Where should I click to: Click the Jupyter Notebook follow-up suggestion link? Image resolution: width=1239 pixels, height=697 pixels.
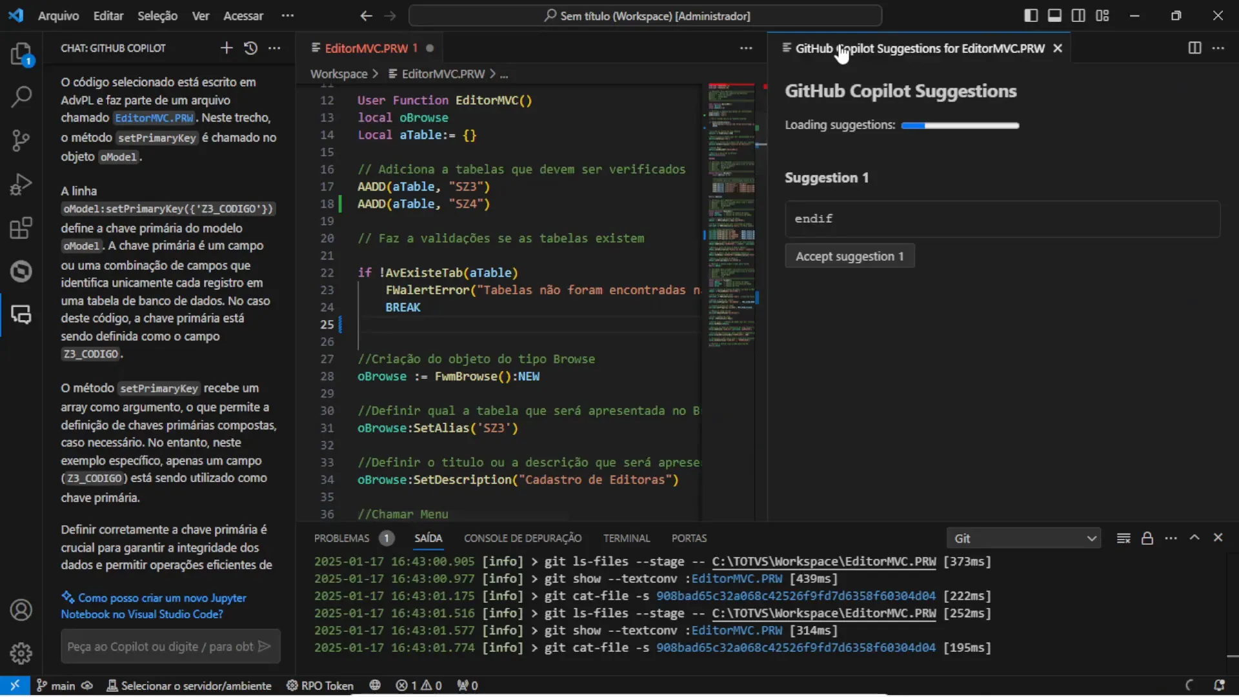[154, 606]
